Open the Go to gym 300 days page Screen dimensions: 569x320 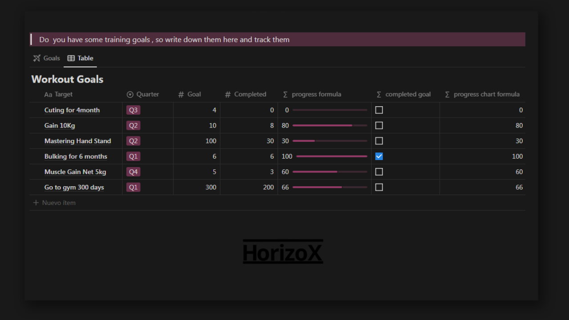[74, 188]
